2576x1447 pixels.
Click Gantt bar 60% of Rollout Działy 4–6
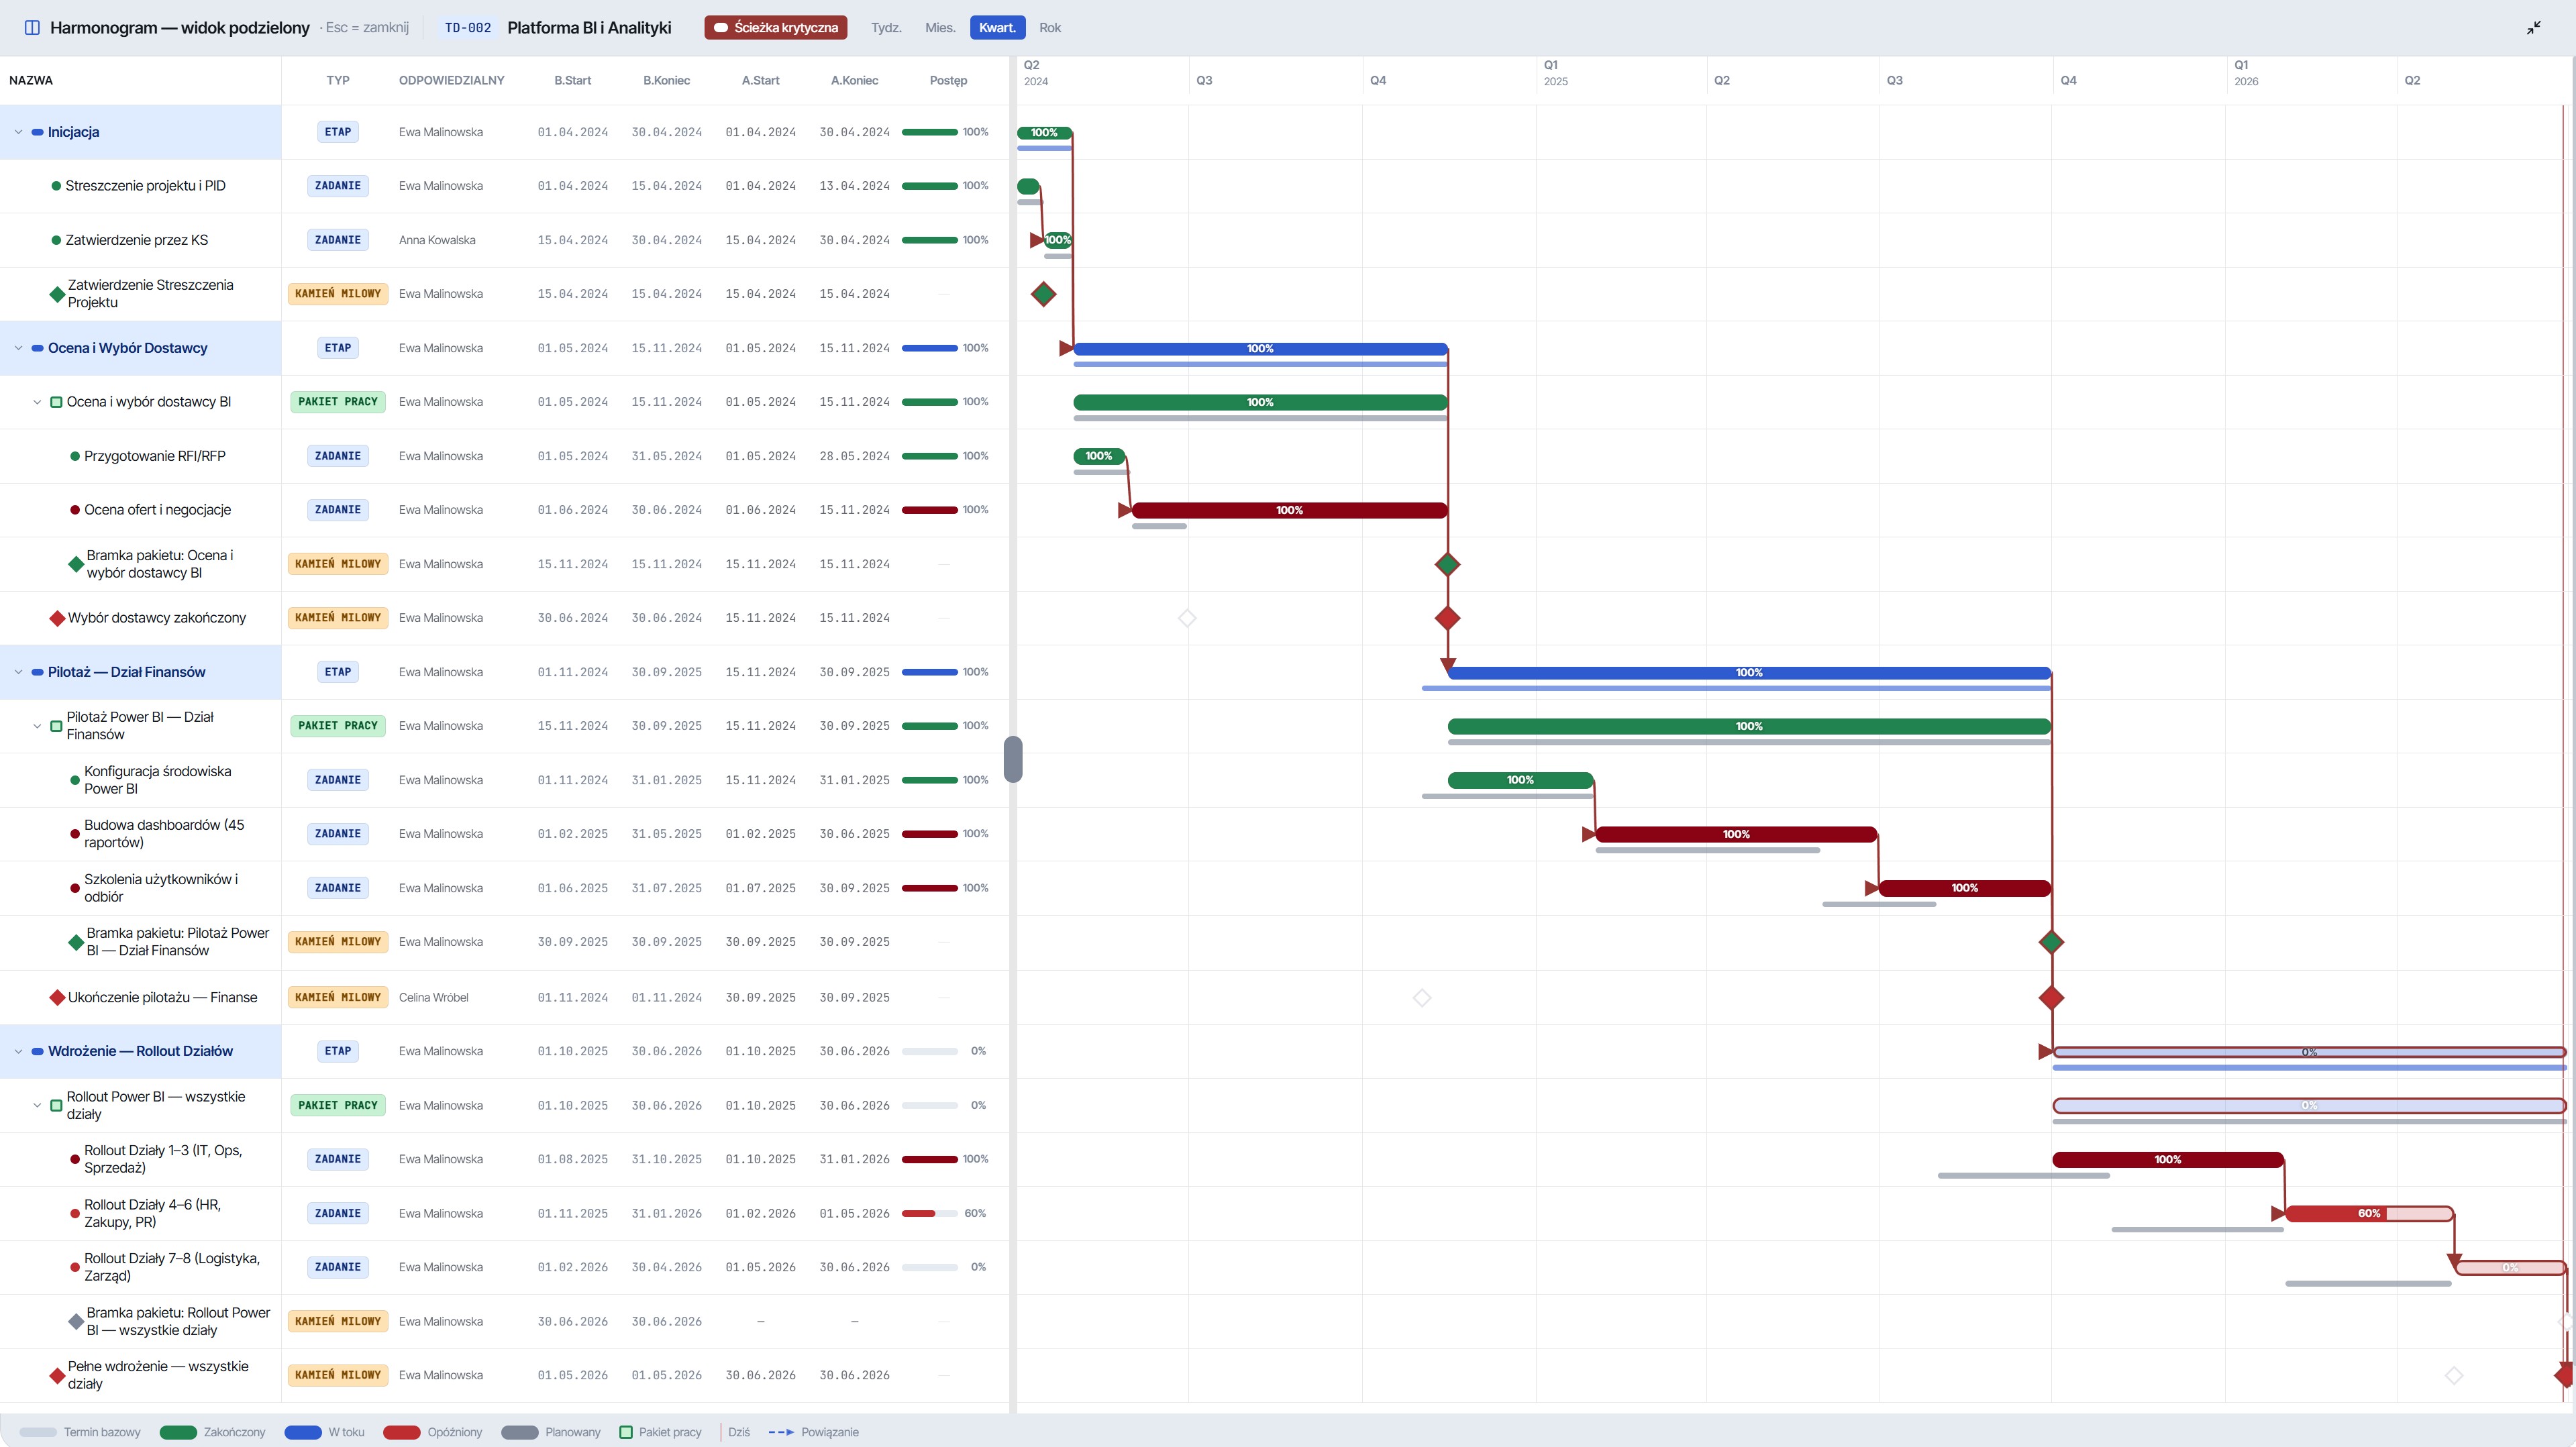[x=2369, y=1213]
